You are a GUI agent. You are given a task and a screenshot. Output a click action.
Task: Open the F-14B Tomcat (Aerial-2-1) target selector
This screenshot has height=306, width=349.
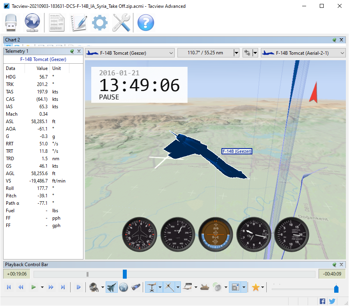303,53
